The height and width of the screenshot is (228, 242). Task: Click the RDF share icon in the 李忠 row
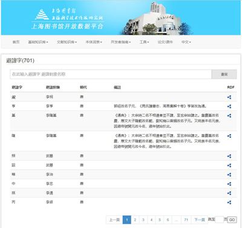click(229, 184)
